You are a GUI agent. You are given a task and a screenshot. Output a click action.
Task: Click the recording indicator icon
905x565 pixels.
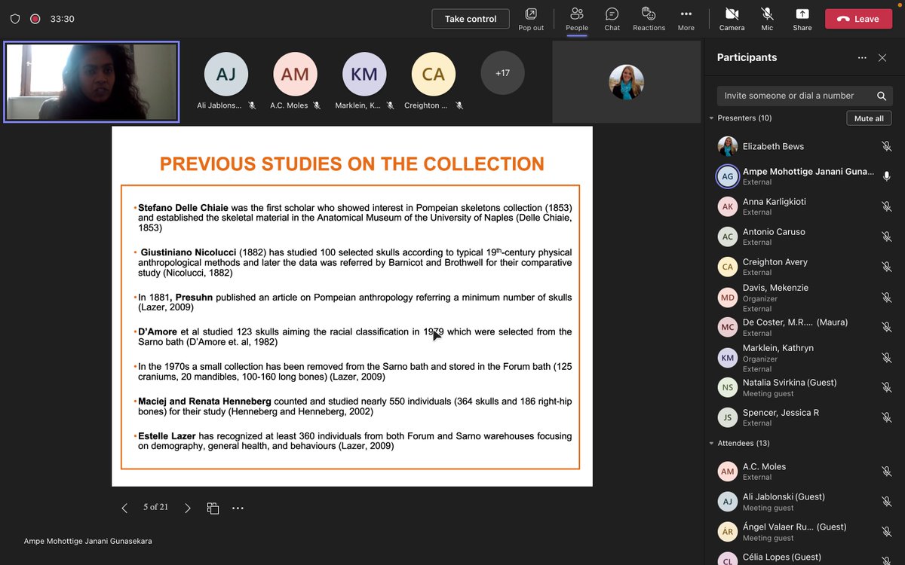[x=35, y=19]
